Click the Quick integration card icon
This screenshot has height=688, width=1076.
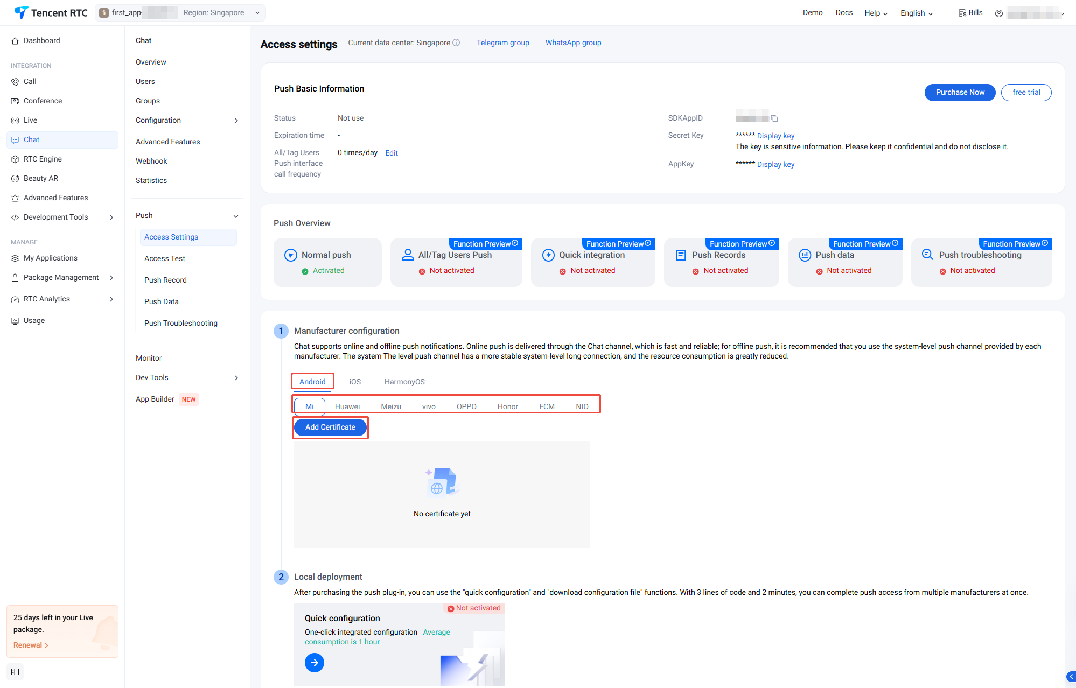(x=548, y=255)
